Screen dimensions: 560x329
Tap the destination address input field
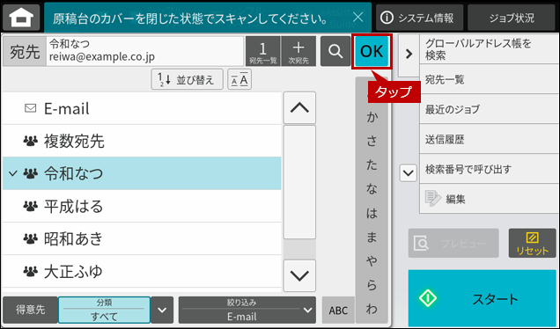tap(144, 51)
